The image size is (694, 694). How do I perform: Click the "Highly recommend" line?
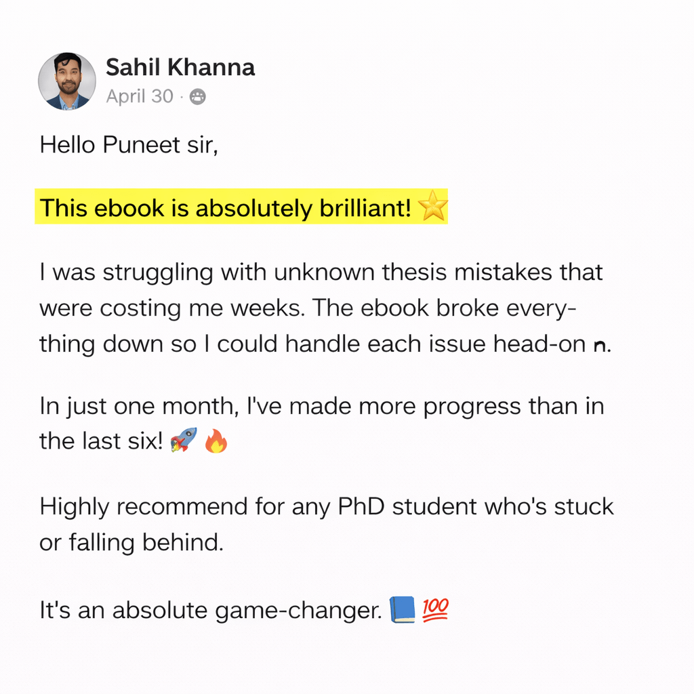(326, 507)
